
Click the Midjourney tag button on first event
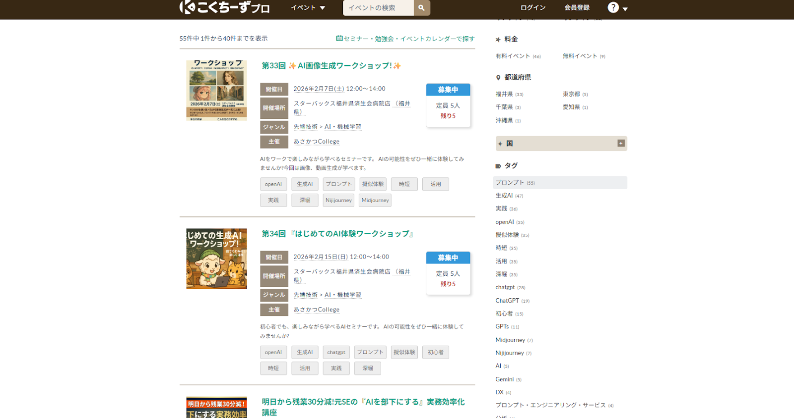[x=375, y=201]
